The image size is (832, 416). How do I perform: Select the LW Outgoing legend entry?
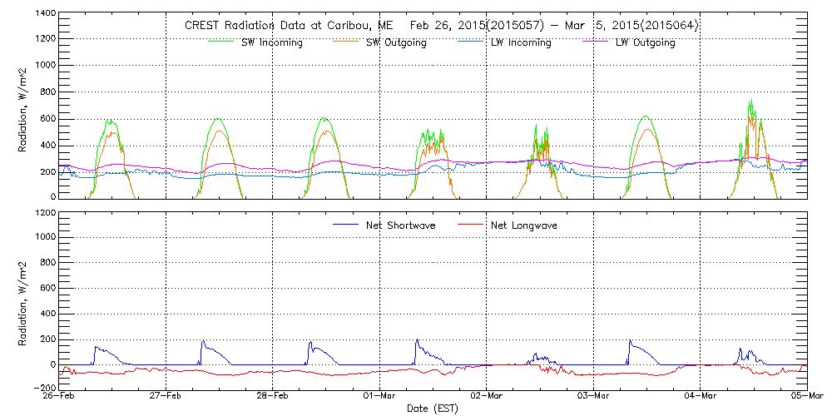pyautogui.click(x=645, y=43)
